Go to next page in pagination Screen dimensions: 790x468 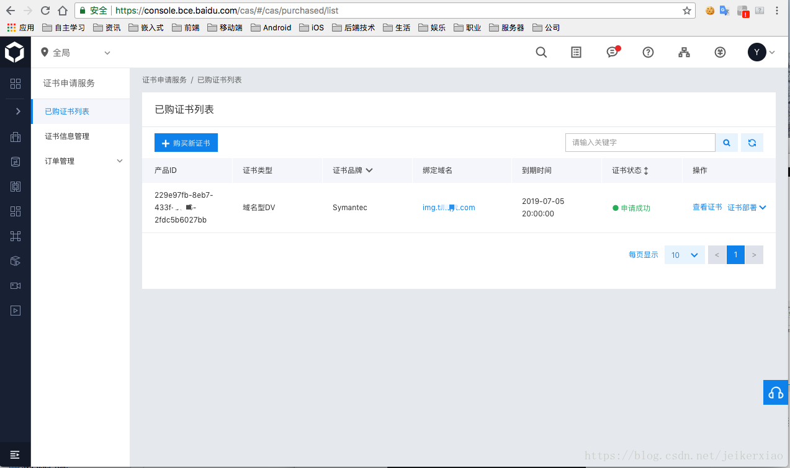754,255
